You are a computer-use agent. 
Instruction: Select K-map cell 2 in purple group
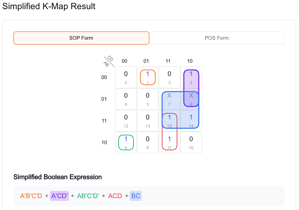(191, 77)
